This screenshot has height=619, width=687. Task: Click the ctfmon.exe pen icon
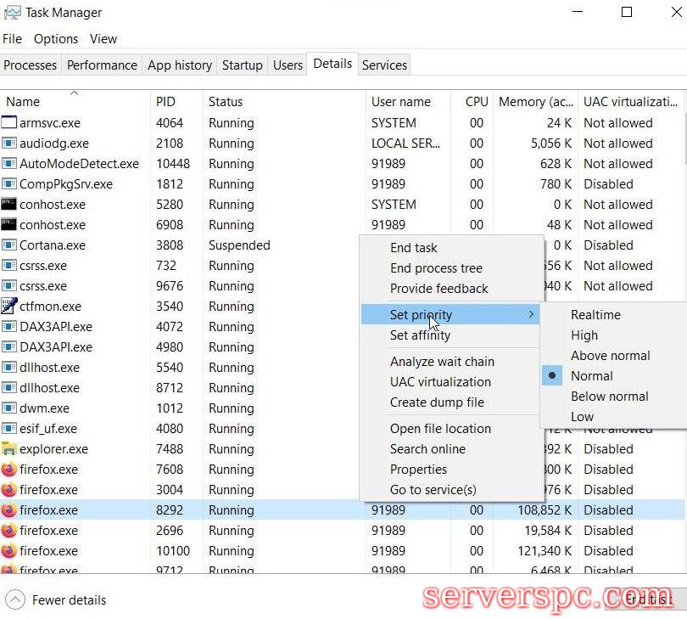(x=9, y=307)
